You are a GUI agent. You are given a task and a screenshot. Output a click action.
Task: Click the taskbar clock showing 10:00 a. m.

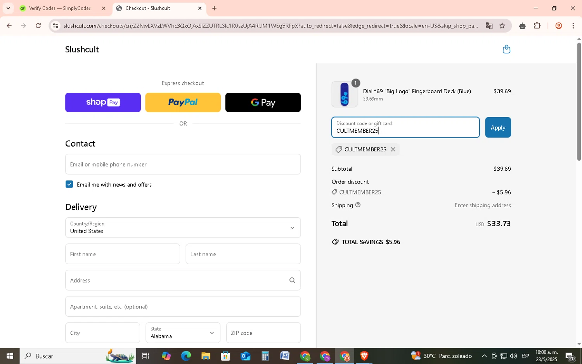click(546, 356)
